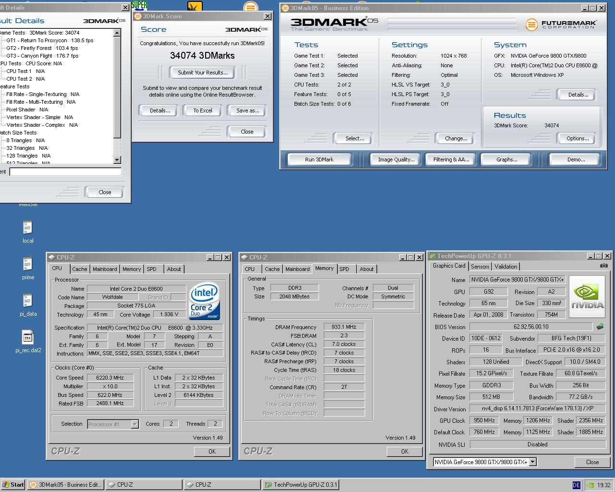Click Select button under Tests
Image resolution: width=615 pixels, height=492 pixels.
click(355, 138)
